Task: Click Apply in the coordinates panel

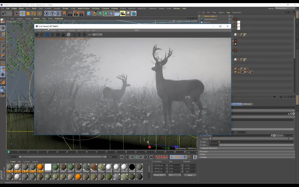Action: tap(190, 175)
